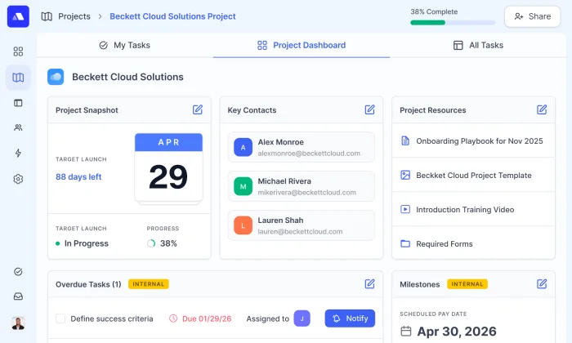Open the settings gear in sidebar
Image resolution: width=572 pixels, height=343 pixels.
click(18, 179)
